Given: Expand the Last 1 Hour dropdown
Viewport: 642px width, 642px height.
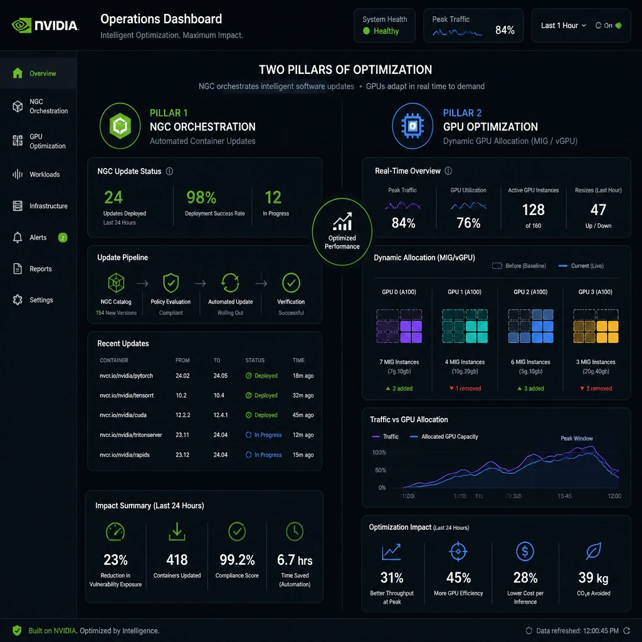Looking at the screenshot, I should tap(564, 25).
